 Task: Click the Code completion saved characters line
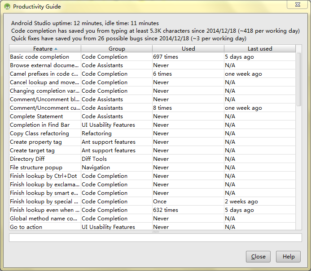pyautogui.click(x=155, y=31)
